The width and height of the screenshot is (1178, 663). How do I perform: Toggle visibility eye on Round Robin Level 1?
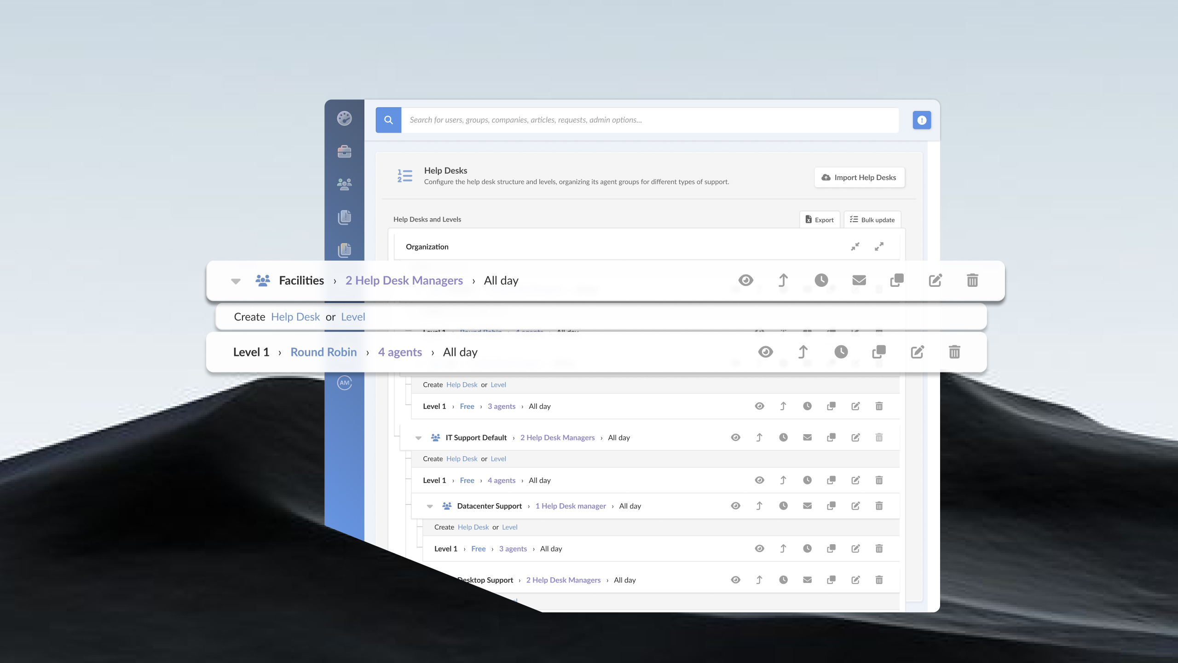tap(765, 352)
